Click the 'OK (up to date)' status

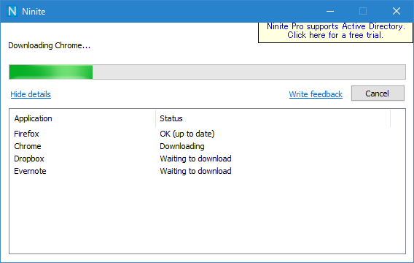[187, 134]
